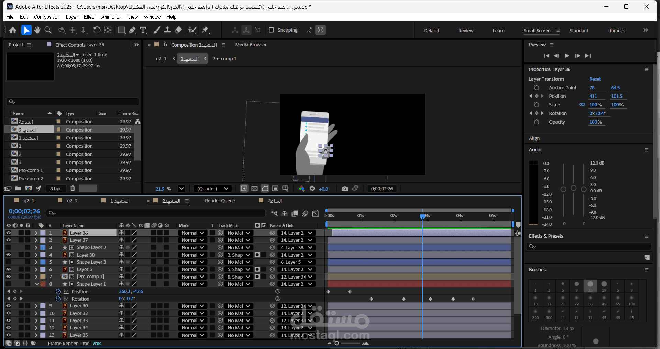The width and height of the screenshot is (660, 349).
Task: Show Shape Layer 2 visibility toggle
Action: (x=8, y=247)
